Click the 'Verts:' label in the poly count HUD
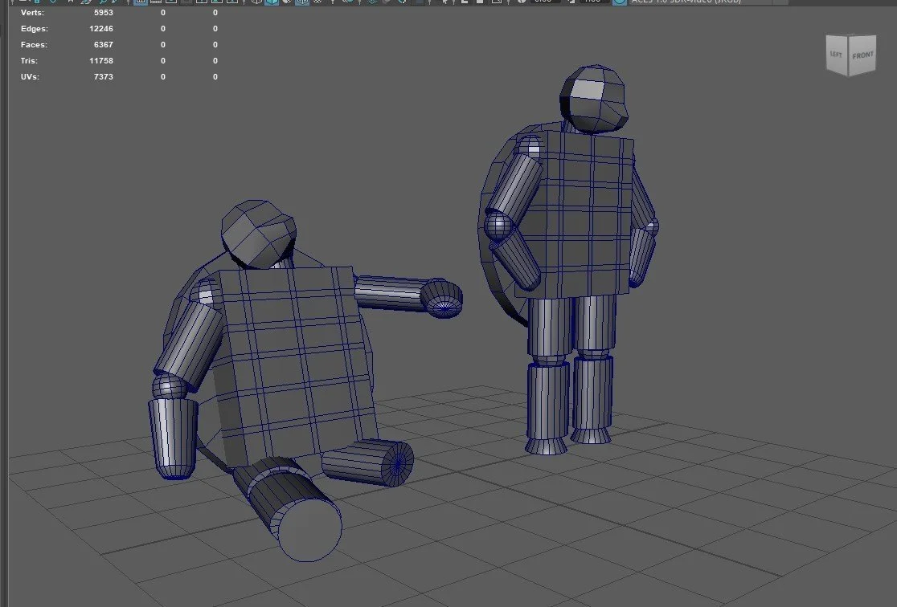The height and width of the screenshot is (607, 897). (32, 13)
